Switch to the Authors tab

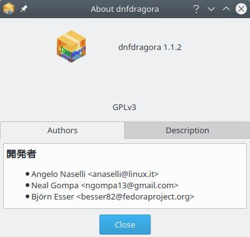click(x=62, y=130)
